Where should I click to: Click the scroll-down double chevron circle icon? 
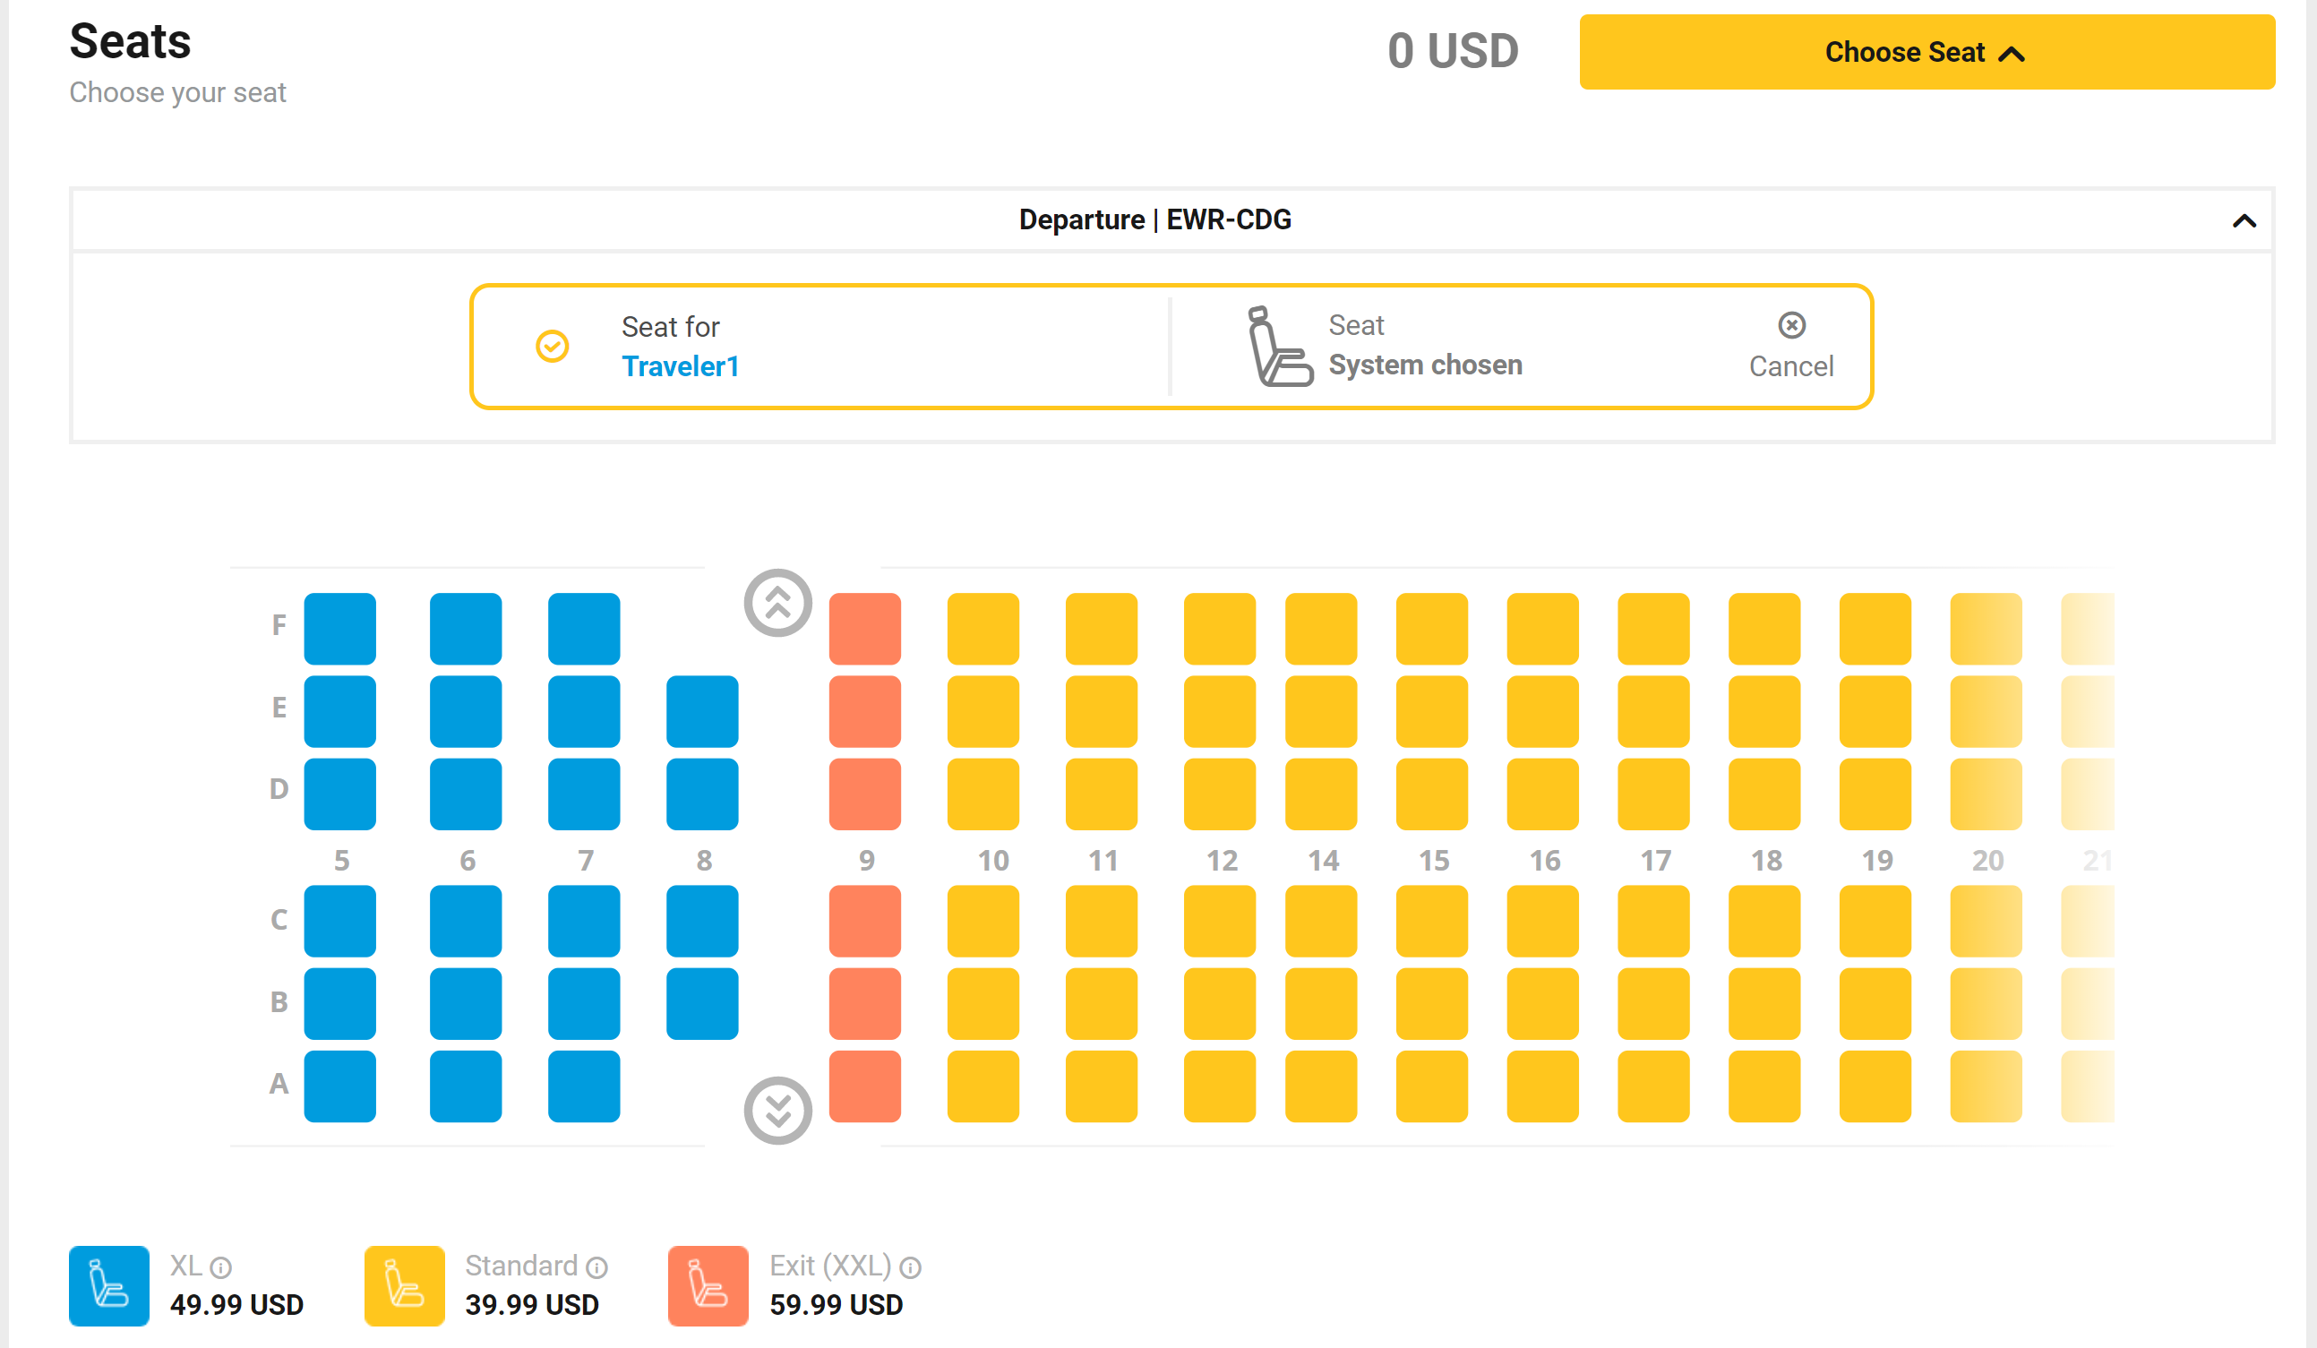point(777,1110)
